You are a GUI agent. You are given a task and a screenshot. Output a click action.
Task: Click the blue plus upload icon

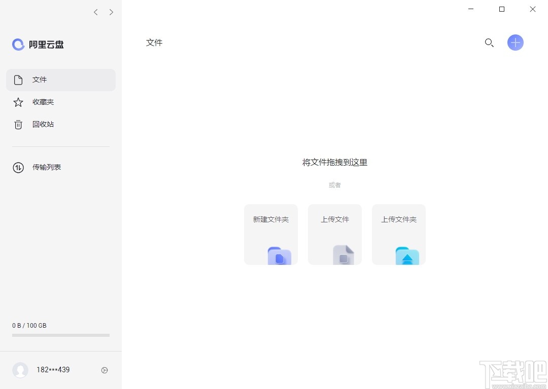(x=515, y=43)
